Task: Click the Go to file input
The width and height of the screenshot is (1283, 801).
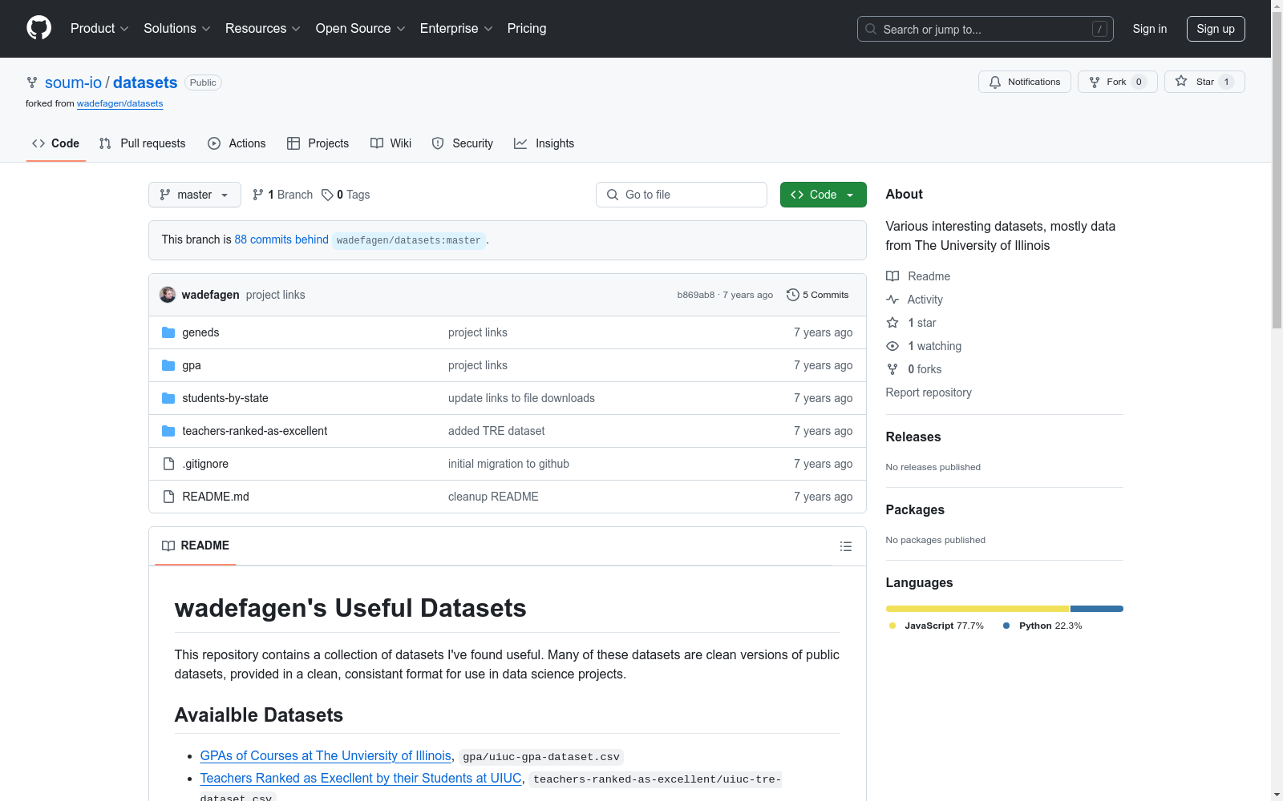Action: [x=682, y=195]
